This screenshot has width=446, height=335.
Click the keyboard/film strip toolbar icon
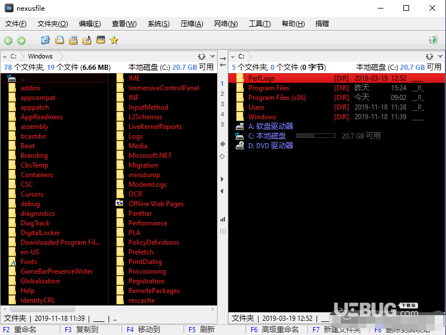coord(101,40)
